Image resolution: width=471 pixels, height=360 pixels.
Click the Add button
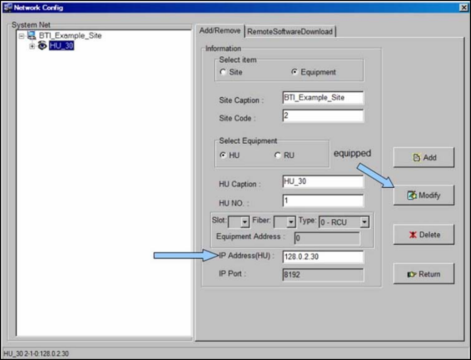tap(423, 157)
